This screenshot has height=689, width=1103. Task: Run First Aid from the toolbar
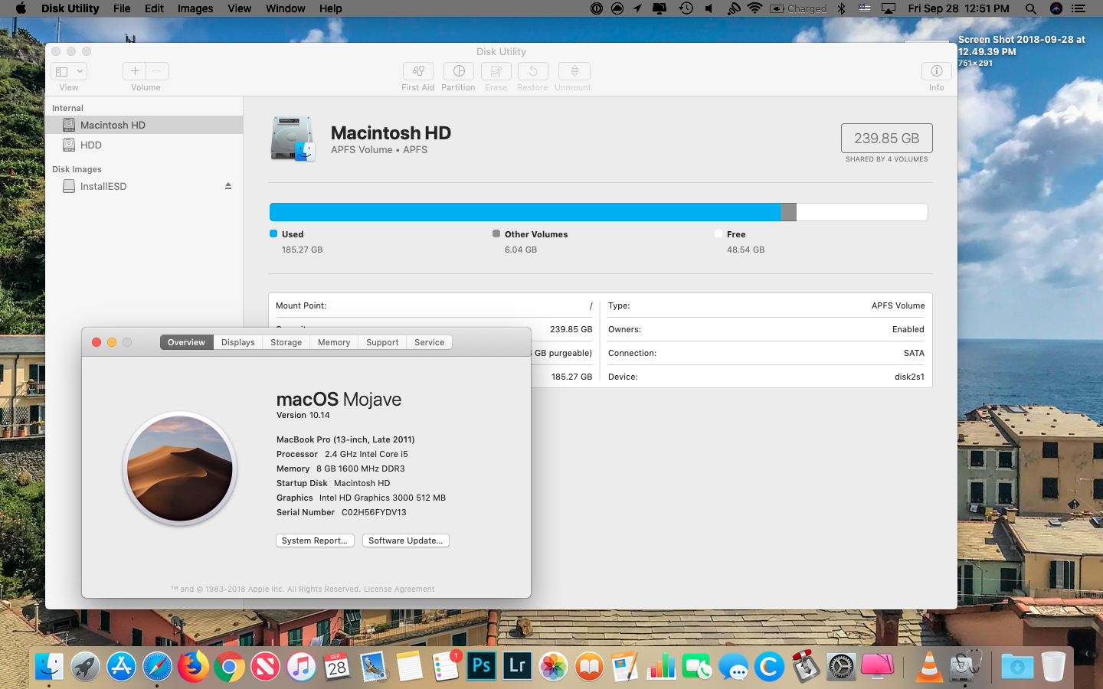(418, 71)
